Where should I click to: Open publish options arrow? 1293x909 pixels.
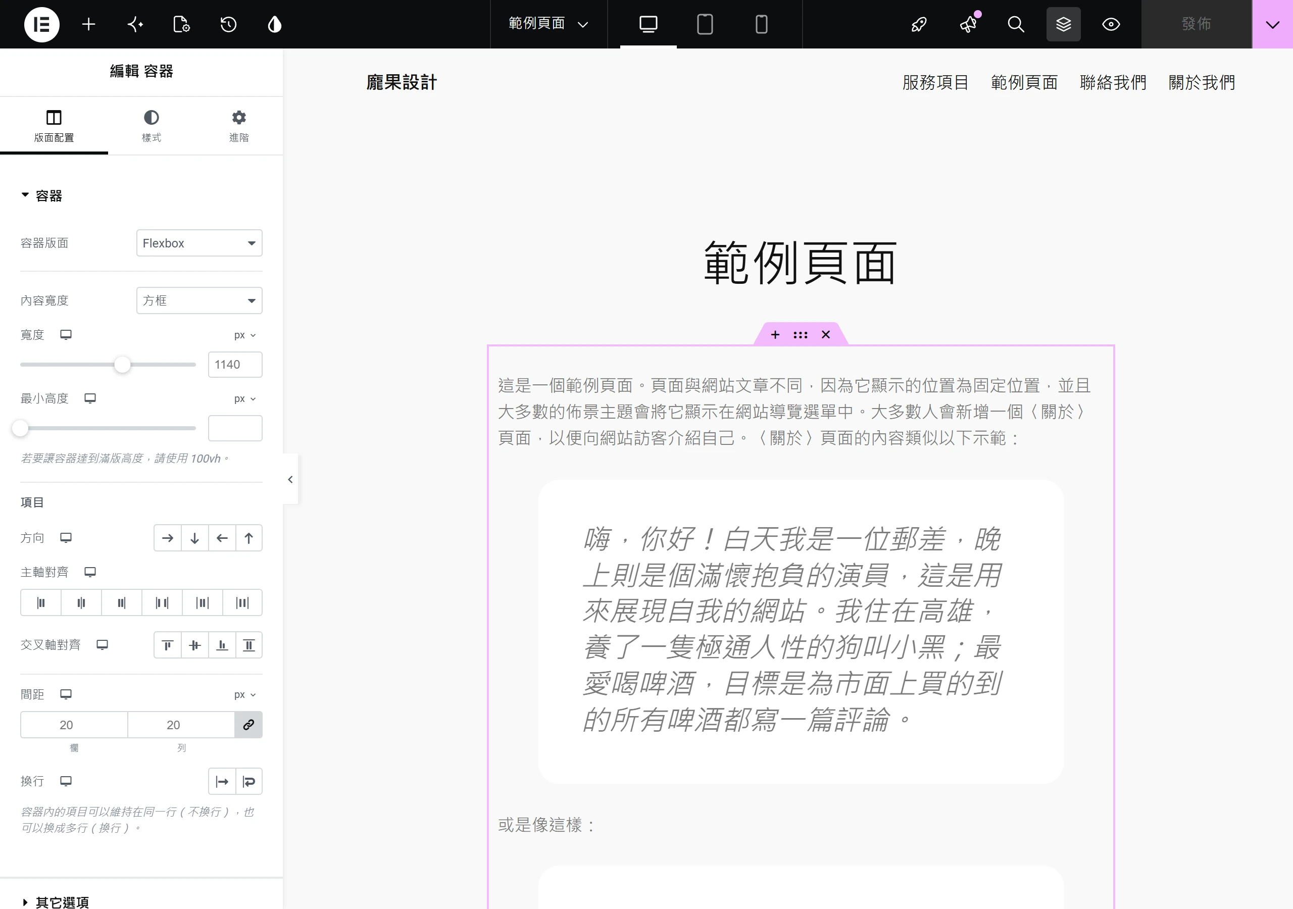[x=1273, y=24]
